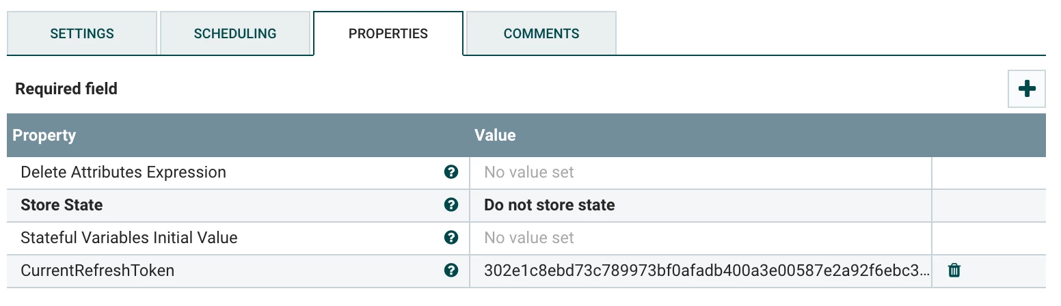
Task: Show help for Stateful Variables Initial Value
Action: [x=451, y=238]
